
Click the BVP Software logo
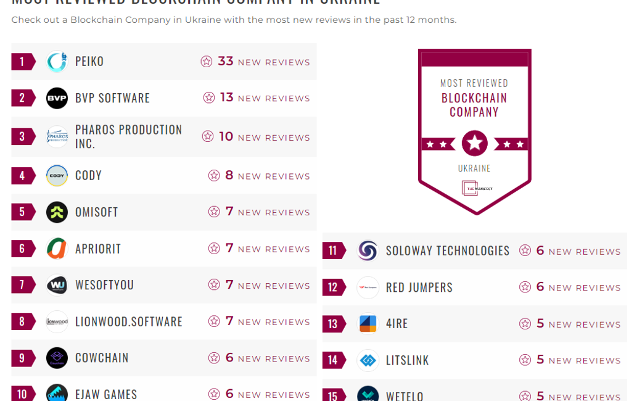57,98
